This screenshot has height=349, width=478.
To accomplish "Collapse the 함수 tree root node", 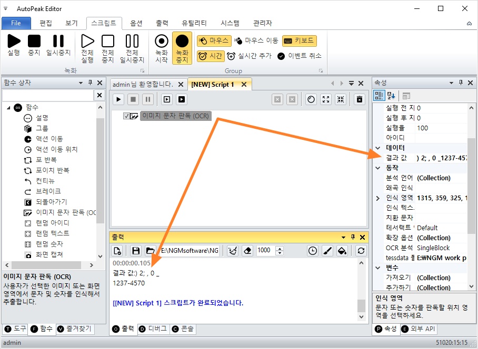I will [x=8, y=108].
